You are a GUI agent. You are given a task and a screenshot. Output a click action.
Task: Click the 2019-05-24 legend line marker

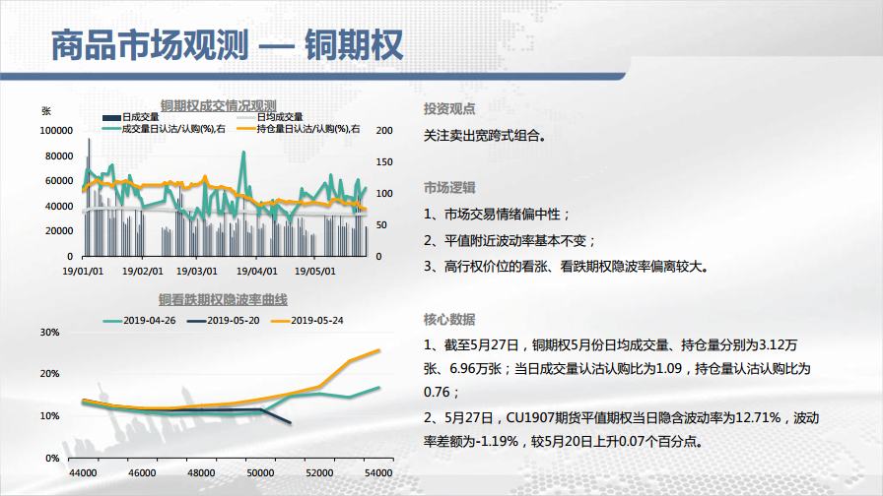click(x=280, y=321)
